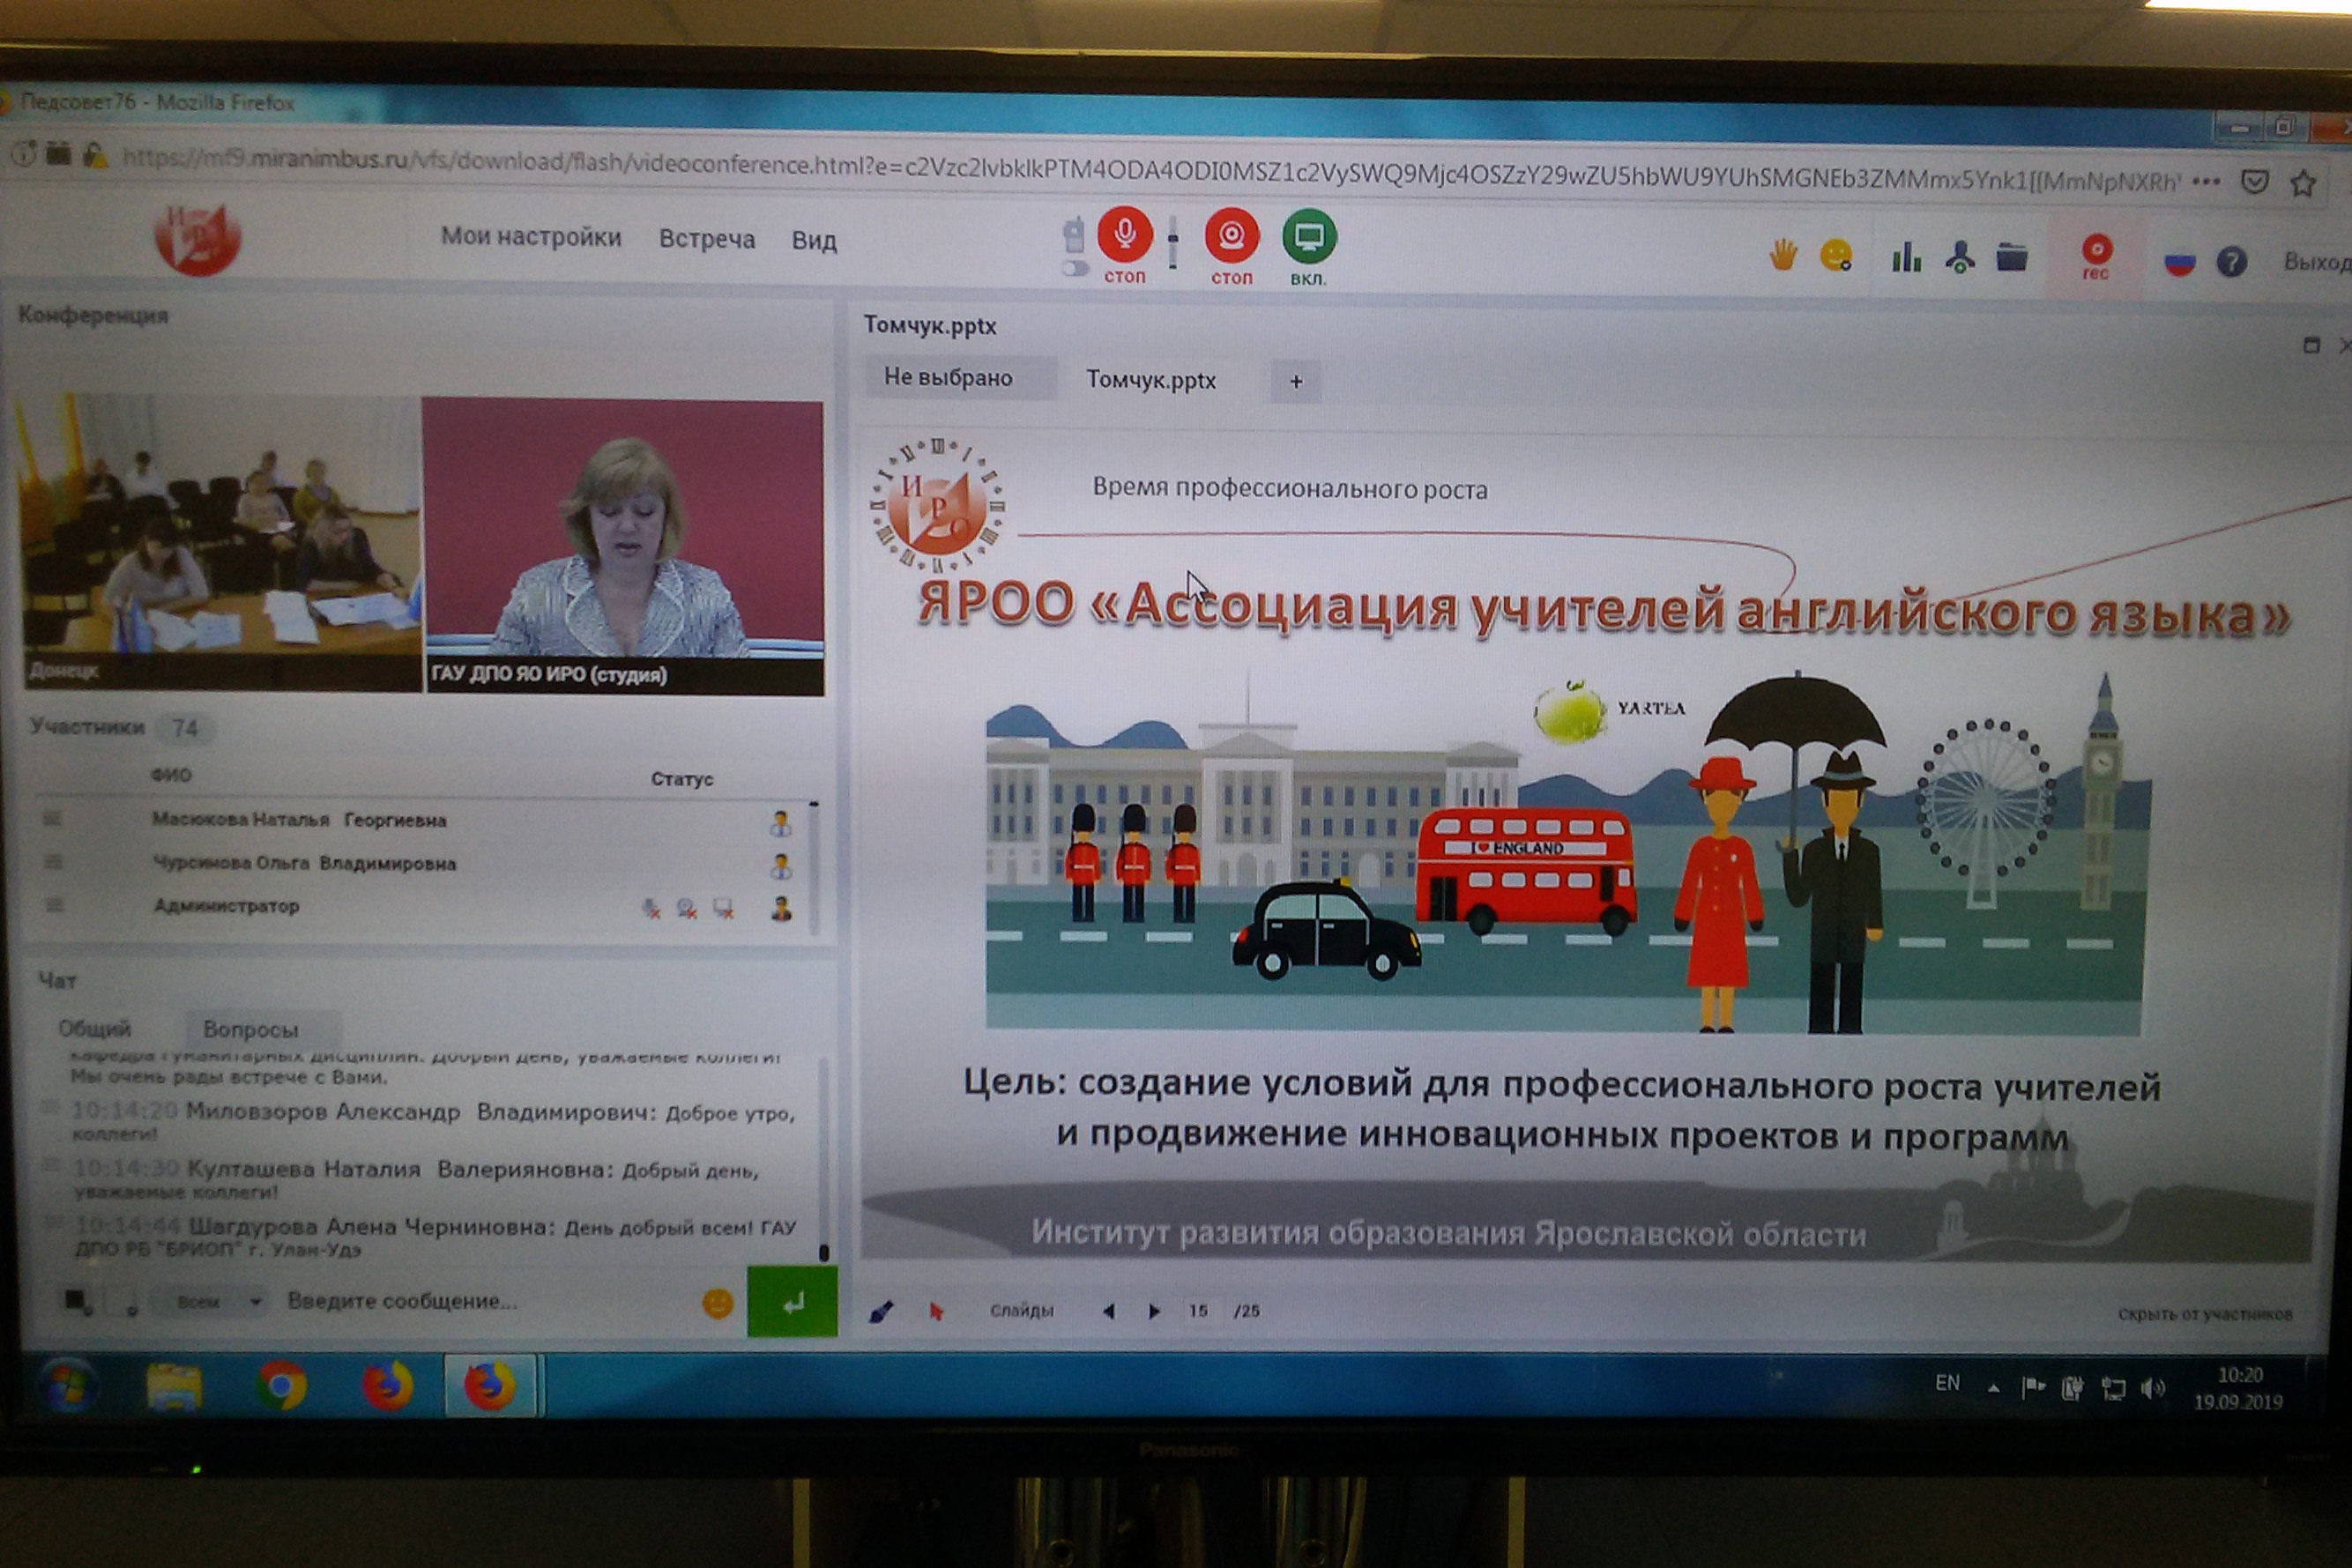
Task: Click the chat message from Шагдурова Алена Черниновна
Action: tap(435, 1237)
